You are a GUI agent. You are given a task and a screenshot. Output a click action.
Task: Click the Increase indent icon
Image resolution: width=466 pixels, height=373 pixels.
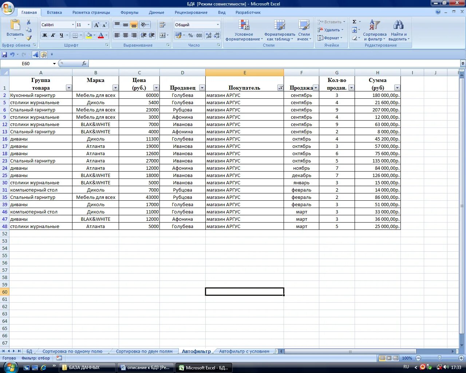152,35
